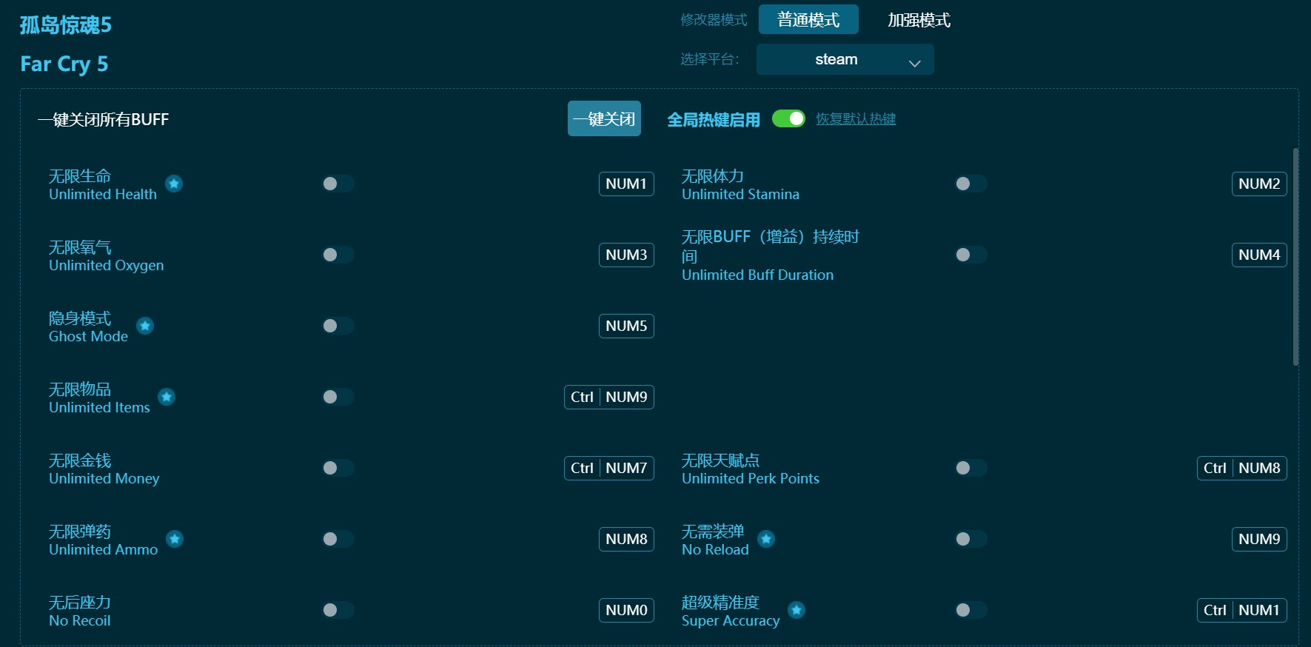1311x647 pixels.
Task: Turn on No Recoil switch
Action: coord(338,610)
